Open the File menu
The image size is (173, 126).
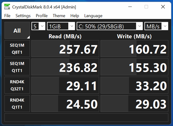7,16
